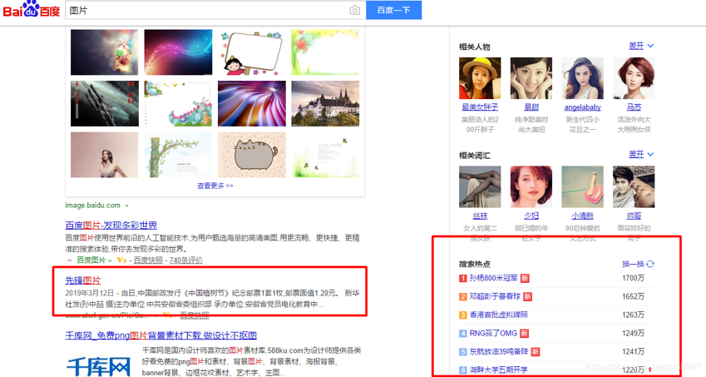This screenshot has width=706, height=377.
Task: Click the 千库网 logo image
Action: click(99, 365)
